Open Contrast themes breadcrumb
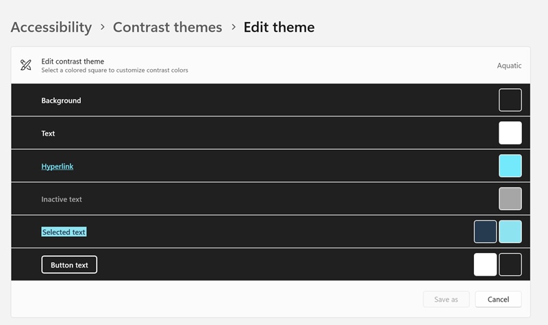Viewport: 548px width, 325px height. 167,27
